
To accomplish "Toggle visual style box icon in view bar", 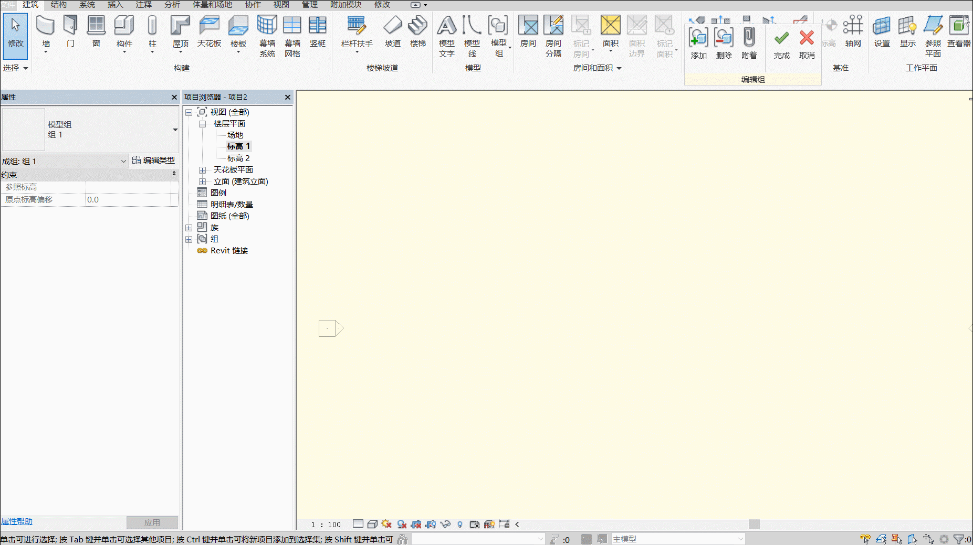I will coord(373,524).
